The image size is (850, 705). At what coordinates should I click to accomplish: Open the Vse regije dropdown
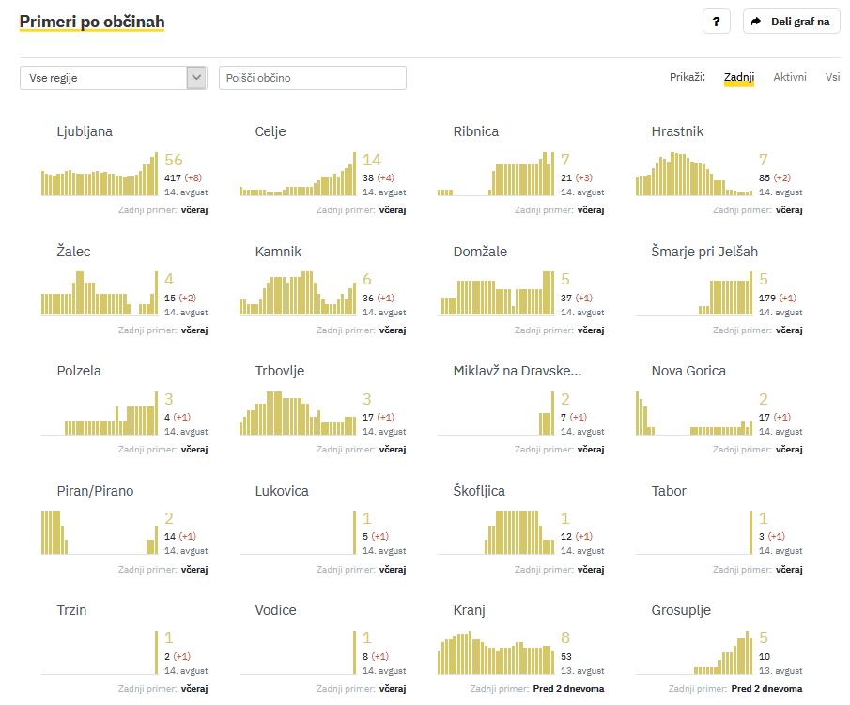103,78
